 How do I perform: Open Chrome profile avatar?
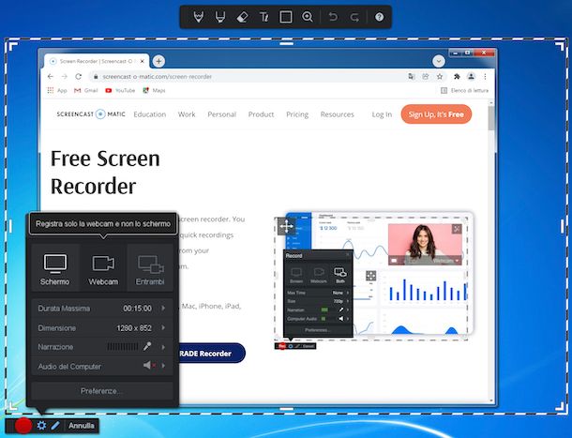point(471,77)
